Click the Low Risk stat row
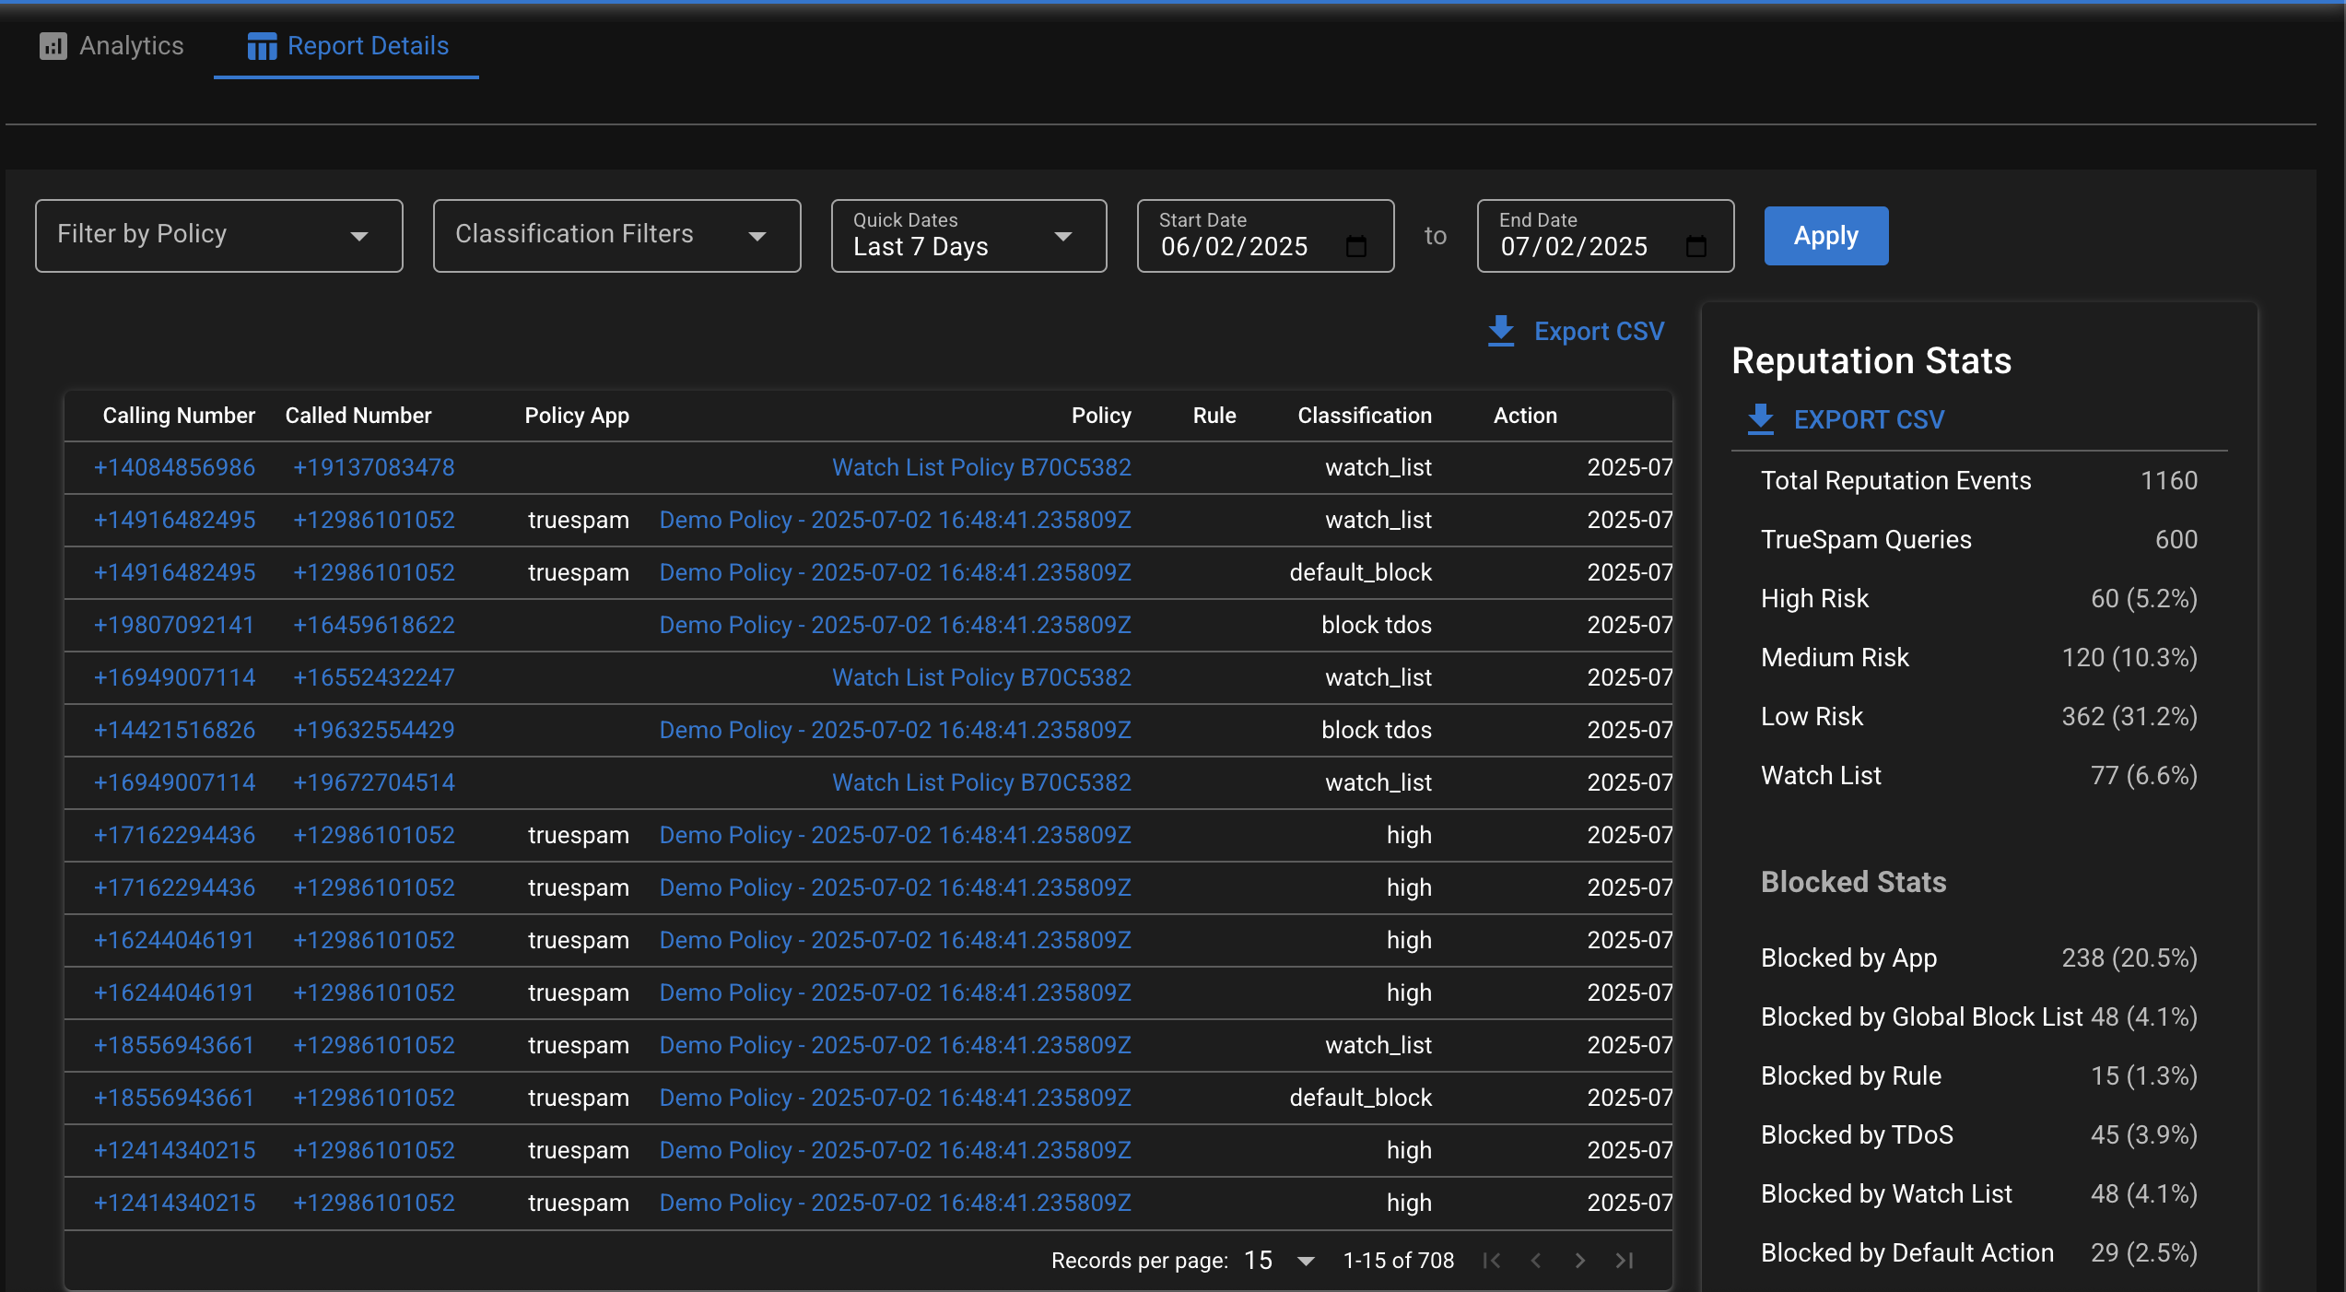 [x=1979, y=717]
